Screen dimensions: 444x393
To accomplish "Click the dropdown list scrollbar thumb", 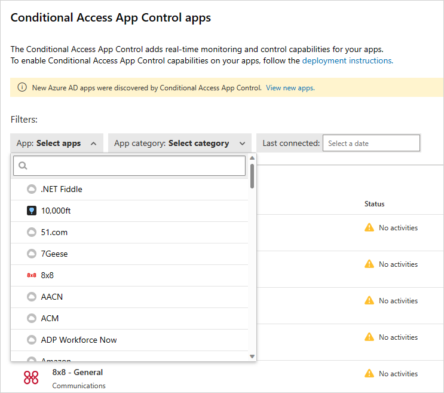I will [252, 176].
